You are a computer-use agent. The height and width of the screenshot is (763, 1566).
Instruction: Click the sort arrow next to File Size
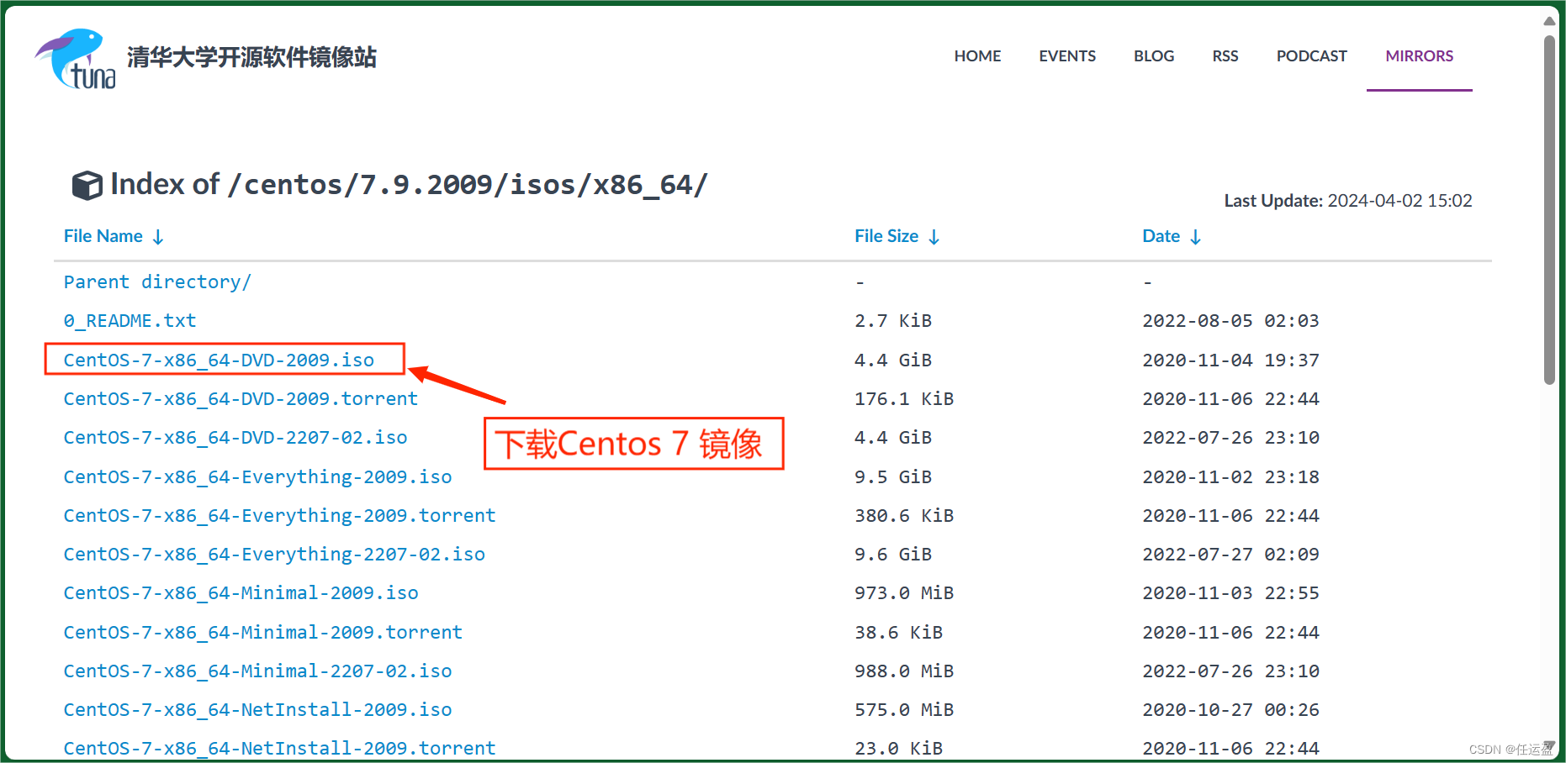(x=935, y=237)
